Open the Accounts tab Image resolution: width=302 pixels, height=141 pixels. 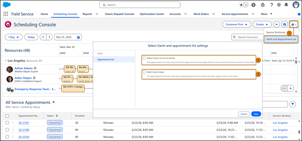pos(175,14)
